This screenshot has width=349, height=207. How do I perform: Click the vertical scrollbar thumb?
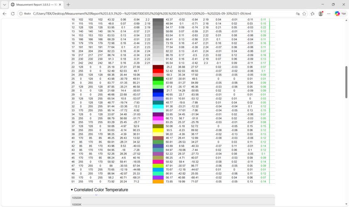click(x=347, y=82)
